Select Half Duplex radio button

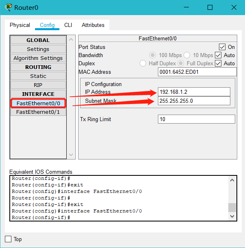(143, 63)
